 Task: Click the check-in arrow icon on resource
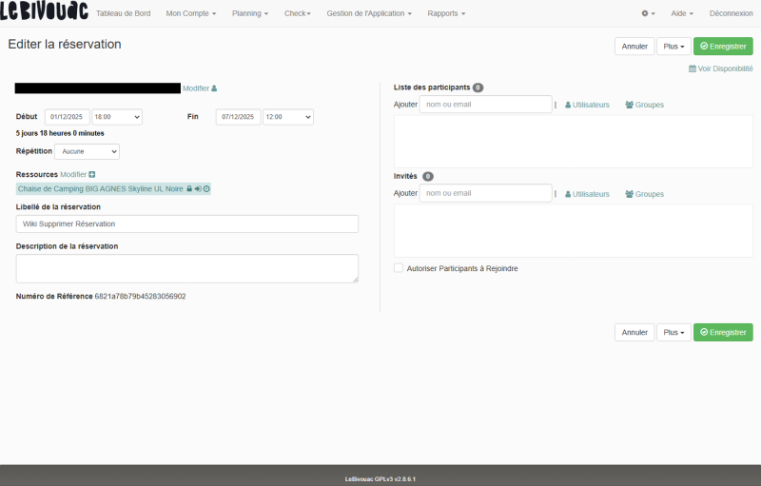pos(198,188)
